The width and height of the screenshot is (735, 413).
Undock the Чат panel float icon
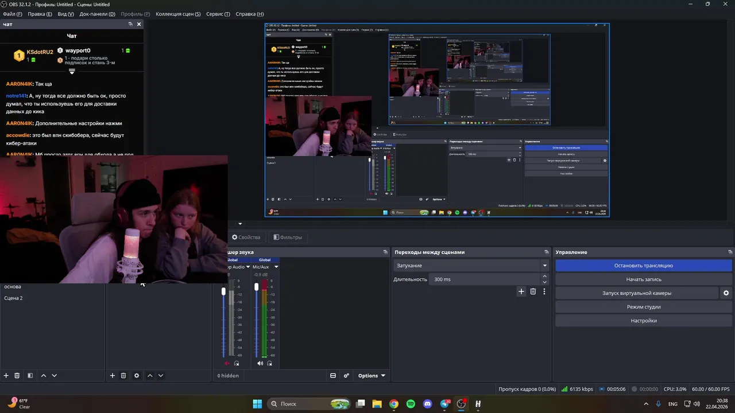click(x=130, y=24)
